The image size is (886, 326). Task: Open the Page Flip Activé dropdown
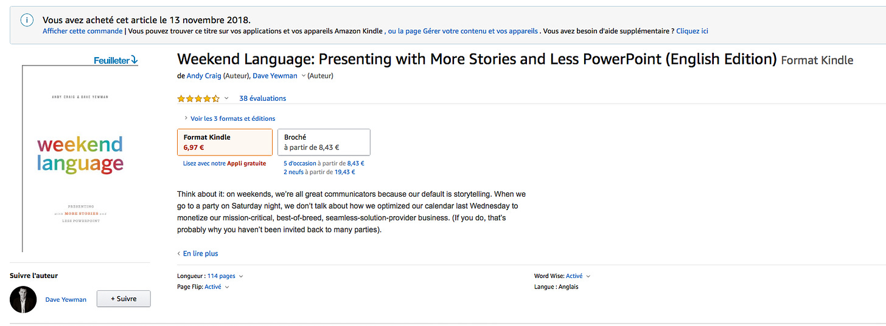click(x=217, y=287)
